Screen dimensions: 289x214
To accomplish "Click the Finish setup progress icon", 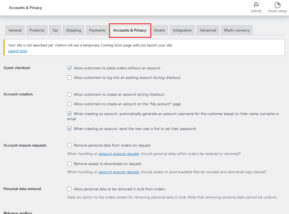I will pyautogui.click(x=277, y=5).
